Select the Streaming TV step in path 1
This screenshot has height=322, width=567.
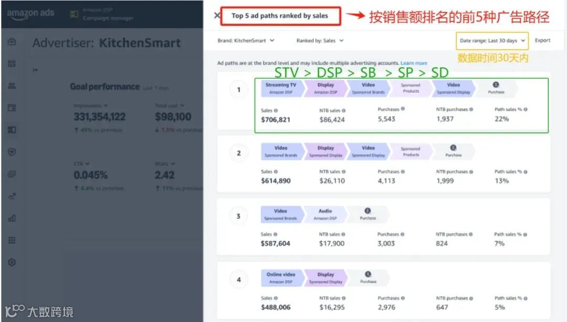[281, 89]
